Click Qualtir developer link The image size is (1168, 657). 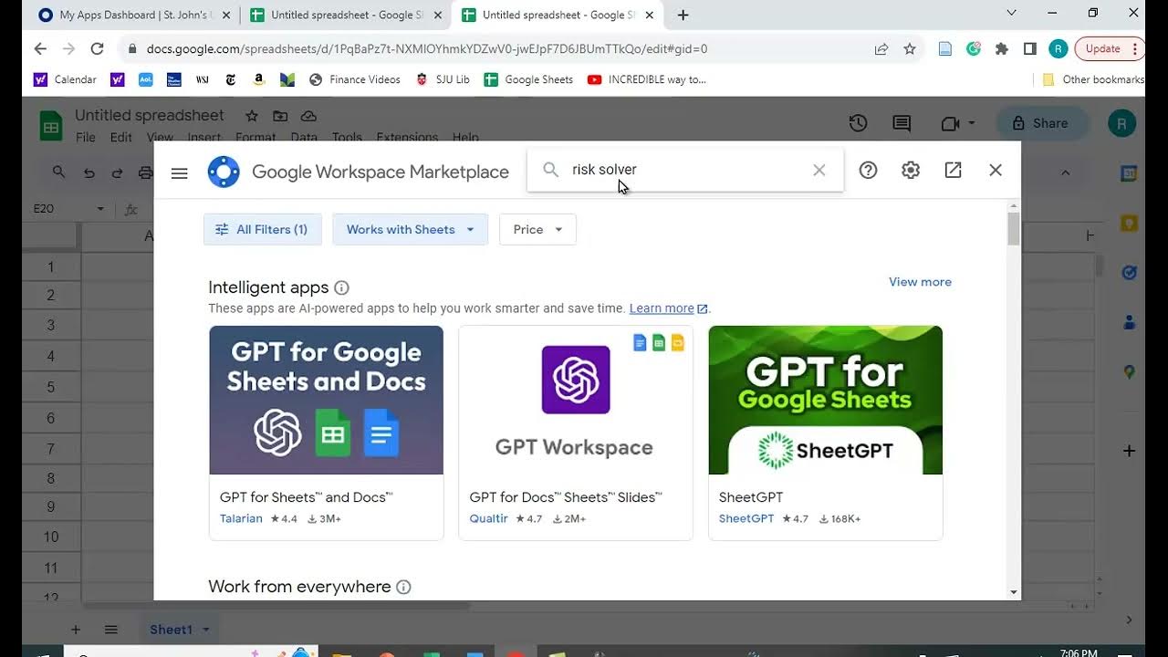(488, 518)
